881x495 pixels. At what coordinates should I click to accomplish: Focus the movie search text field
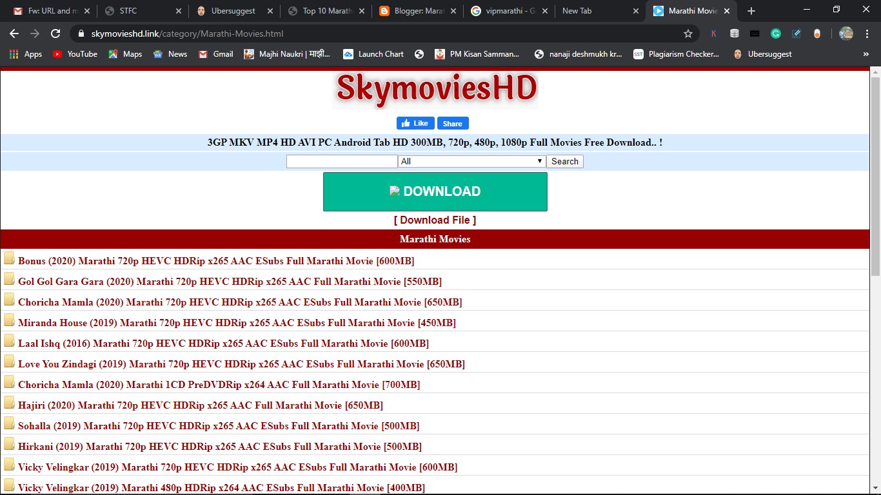coord(342,161)
